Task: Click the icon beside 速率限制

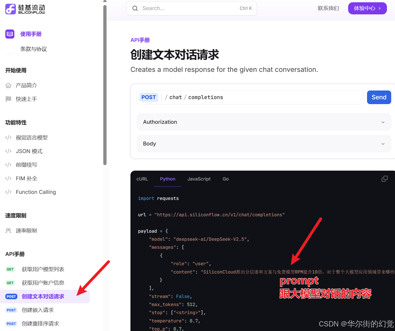Action: point(8,231)
